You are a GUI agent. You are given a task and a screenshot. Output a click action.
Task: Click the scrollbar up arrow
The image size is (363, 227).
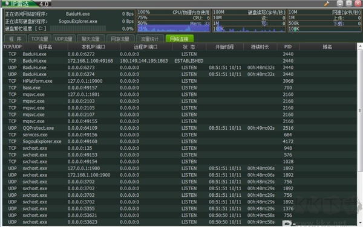[x=360, y=46]
